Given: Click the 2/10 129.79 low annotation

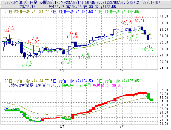Looking at the screenshot, I should (84, 56).
